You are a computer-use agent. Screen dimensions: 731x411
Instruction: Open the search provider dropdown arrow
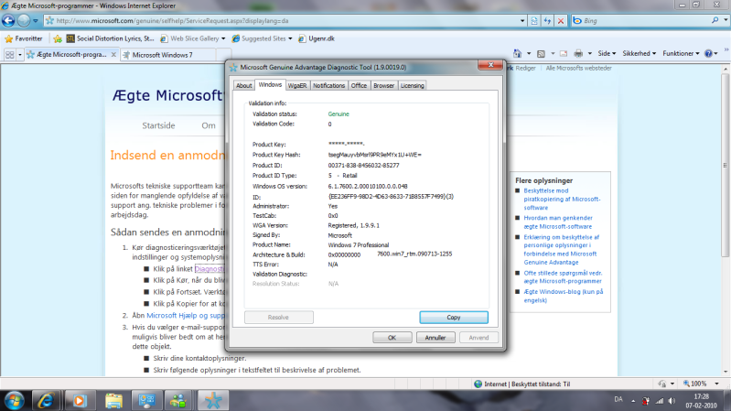click(x=726, y=20)
